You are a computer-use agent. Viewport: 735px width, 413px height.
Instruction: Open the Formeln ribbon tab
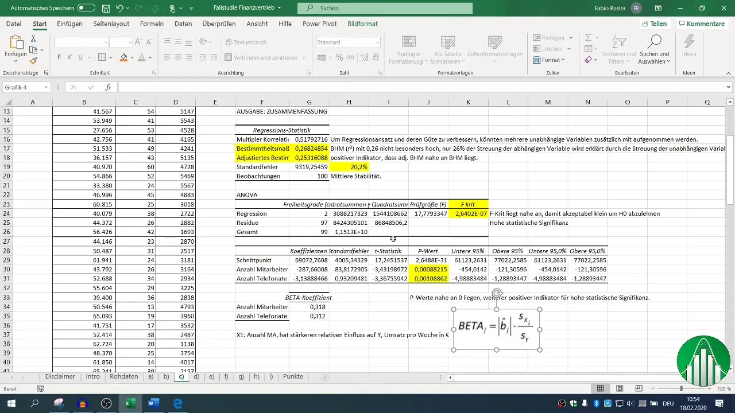(152, 24)
